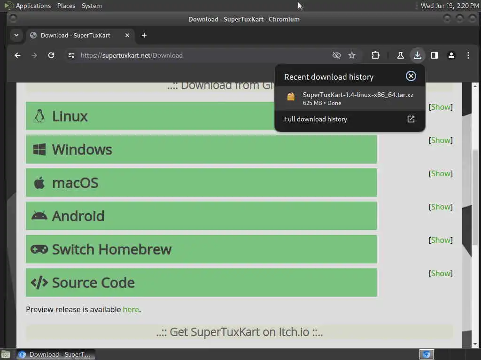481x360 pixels.
Task: Open the downloaded SuperTuxKart-1.4-linux-x86_64.tar.xz
Action: (x=349, y=98)
